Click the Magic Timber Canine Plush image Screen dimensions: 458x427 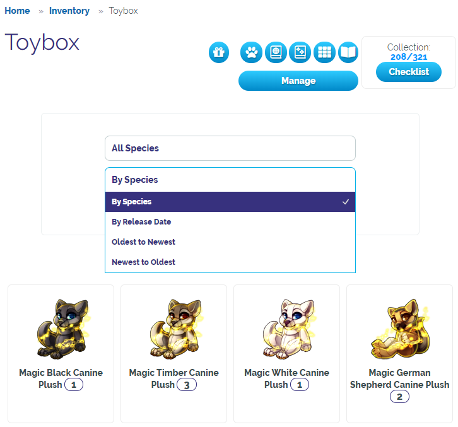click(x=175, y=329)
